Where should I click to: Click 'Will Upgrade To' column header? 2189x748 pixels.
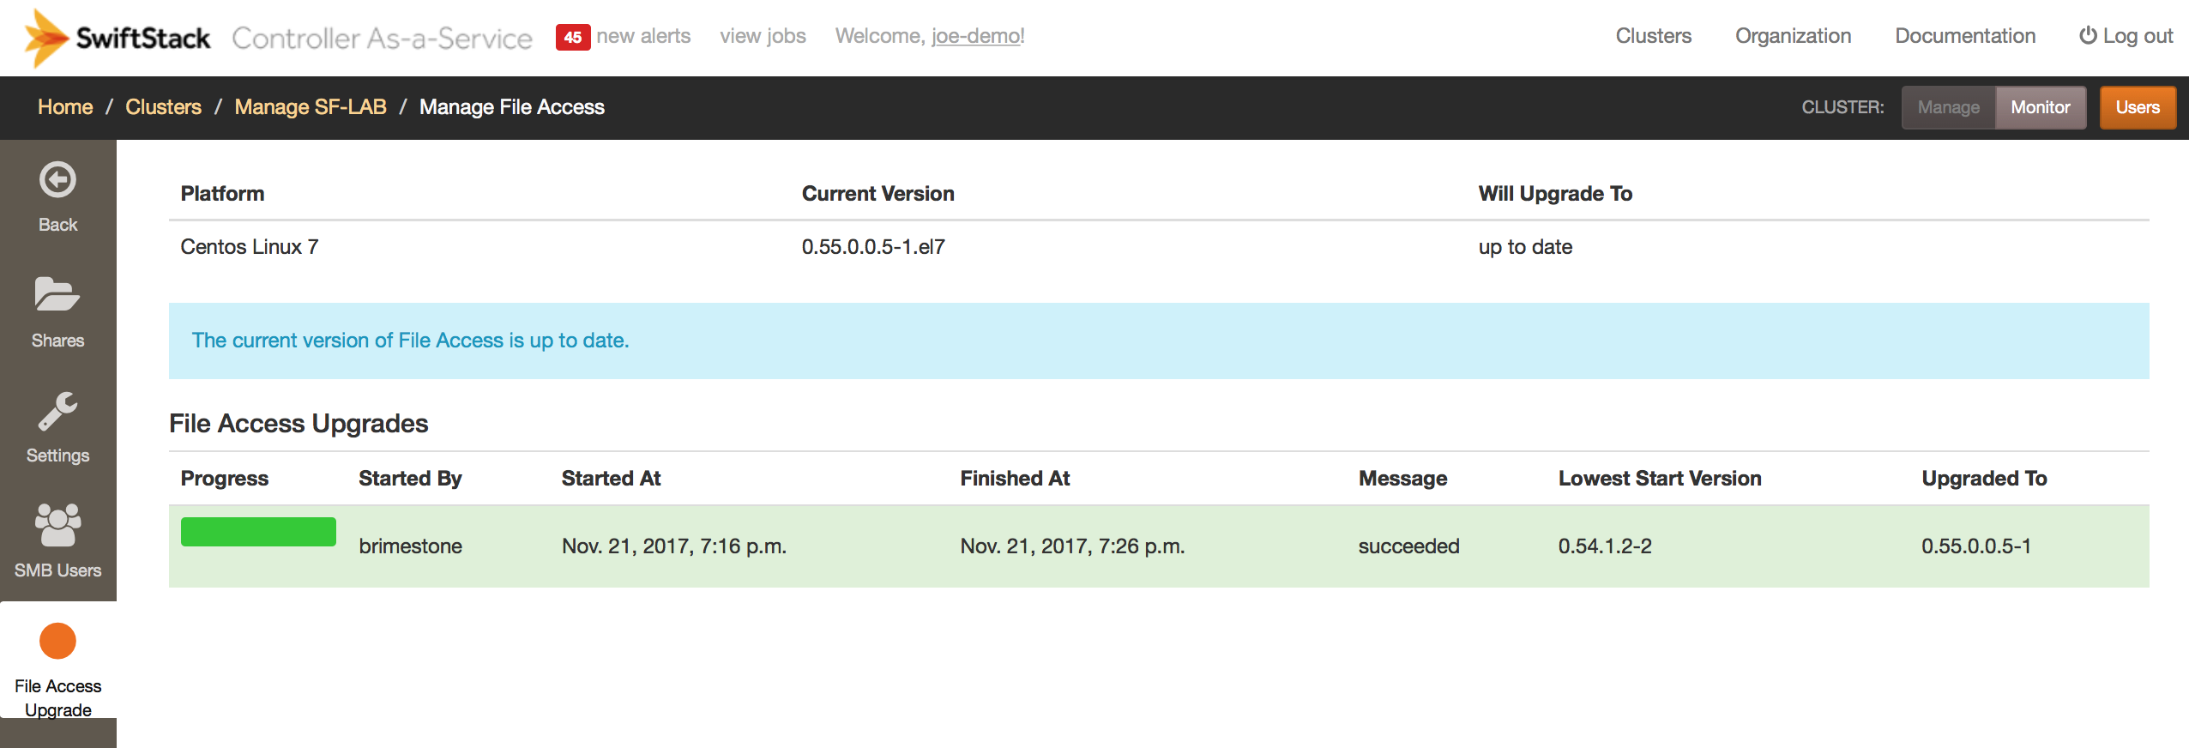click(1555, 194)
